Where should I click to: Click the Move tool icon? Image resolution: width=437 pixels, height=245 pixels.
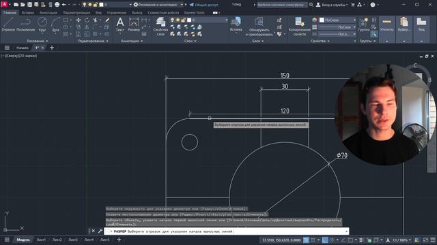[79, 20]
